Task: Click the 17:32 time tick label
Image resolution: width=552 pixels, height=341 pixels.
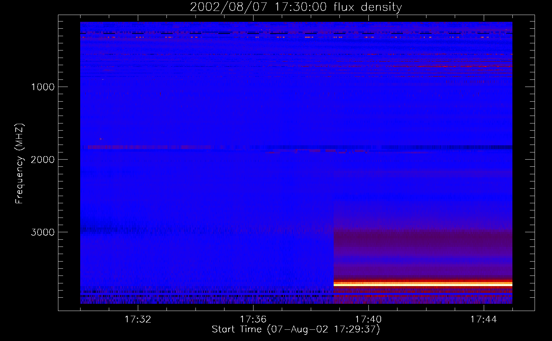Action: [138, 320]
